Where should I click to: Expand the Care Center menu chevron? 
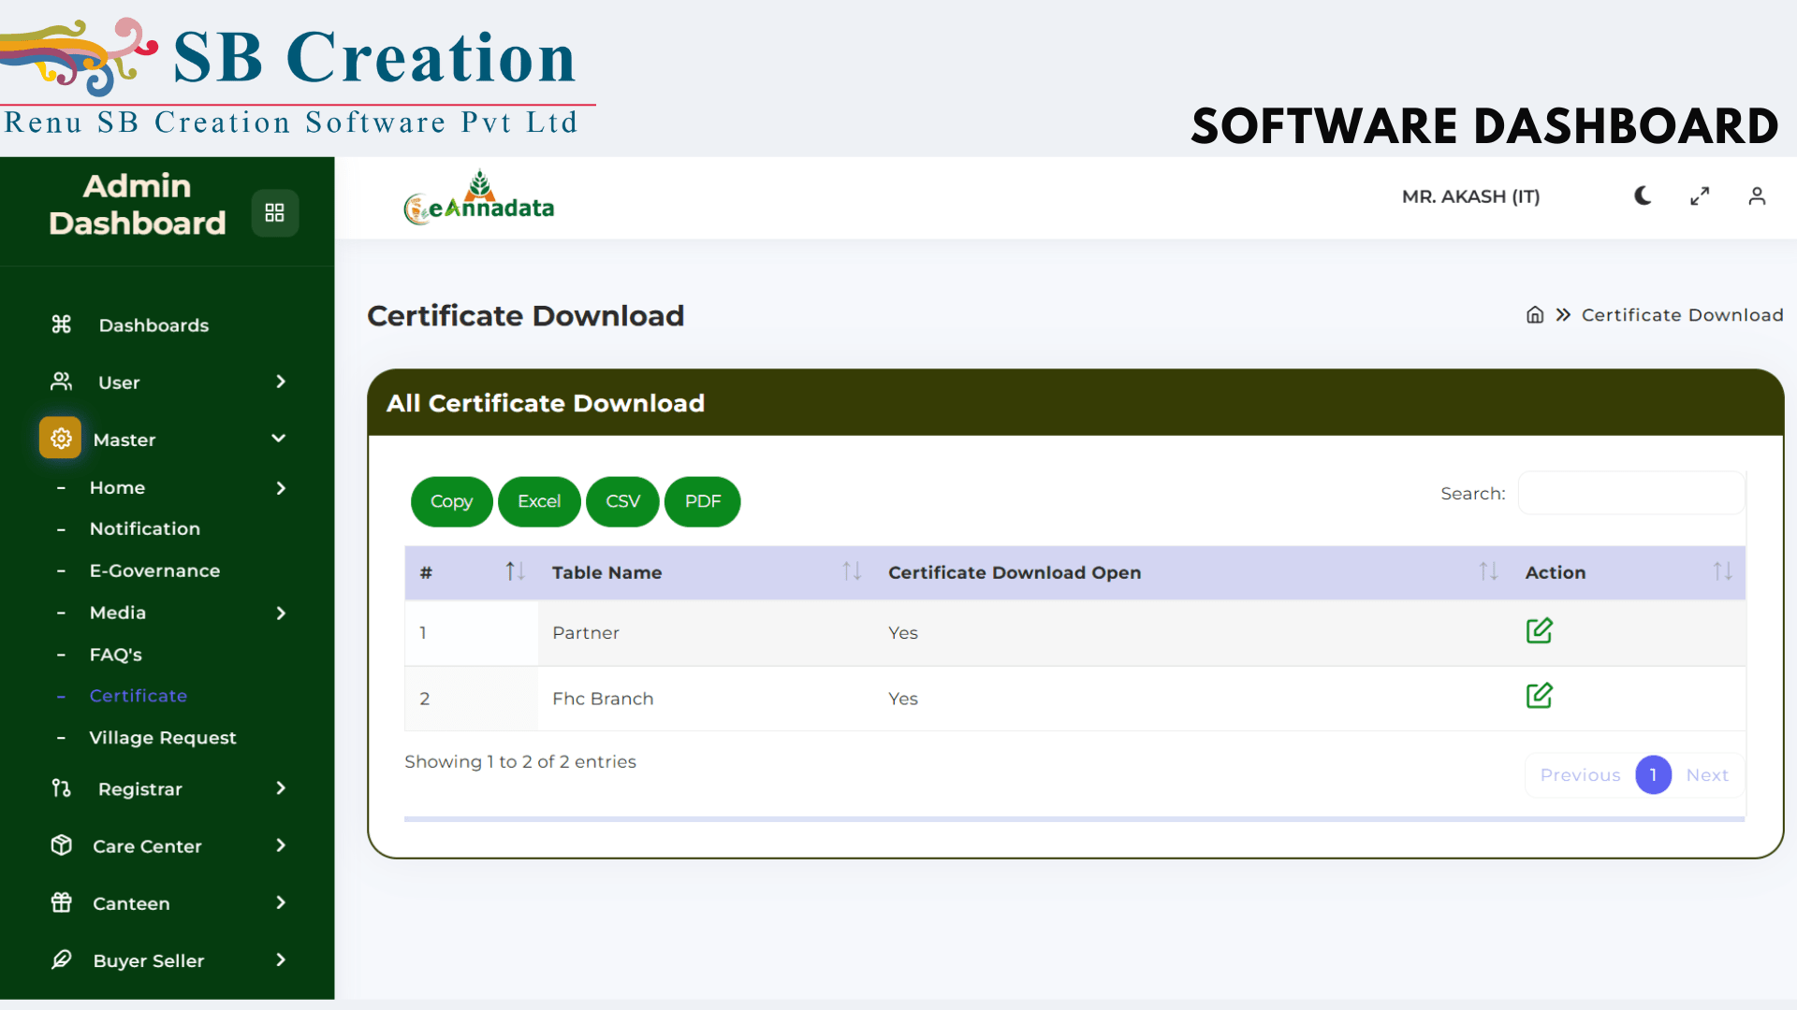[281, 845]
